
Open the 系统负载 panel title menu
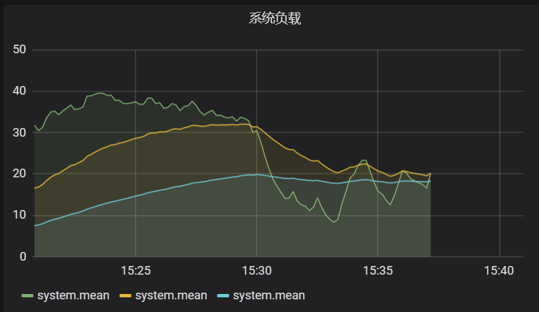click(x=275, y=19)
